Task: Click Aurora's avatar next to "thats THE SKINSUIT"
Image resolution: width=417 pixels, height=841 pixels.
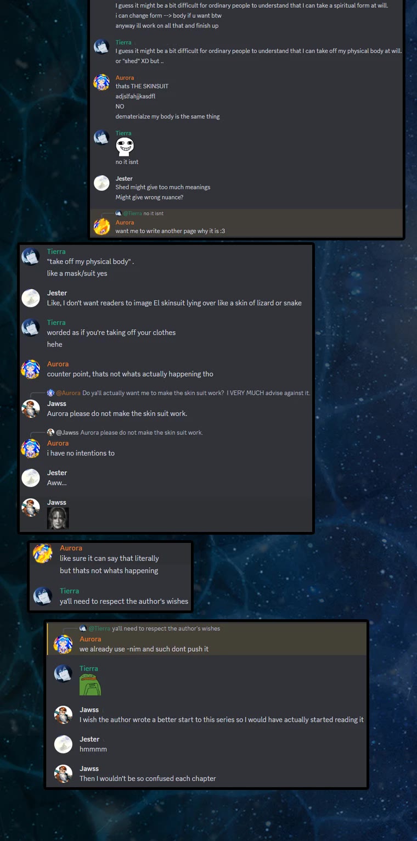Action: [102, 82]
